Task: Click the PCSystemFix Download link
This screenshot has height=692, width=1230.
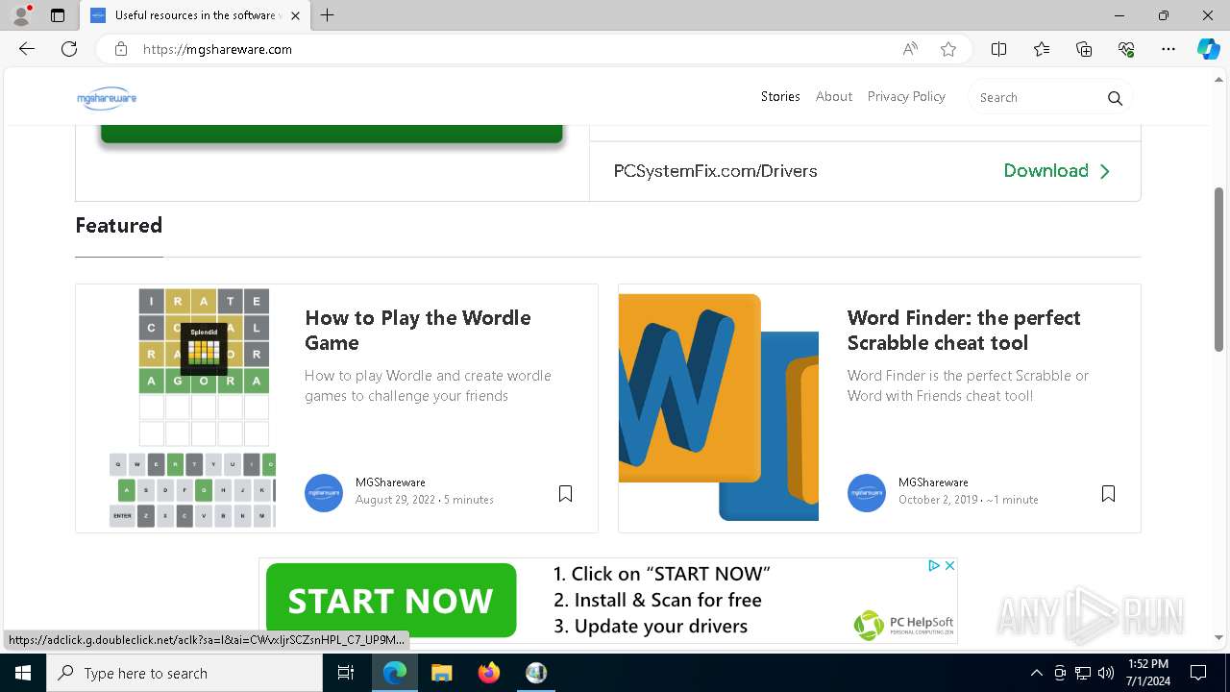Action: click(1057, 171)
